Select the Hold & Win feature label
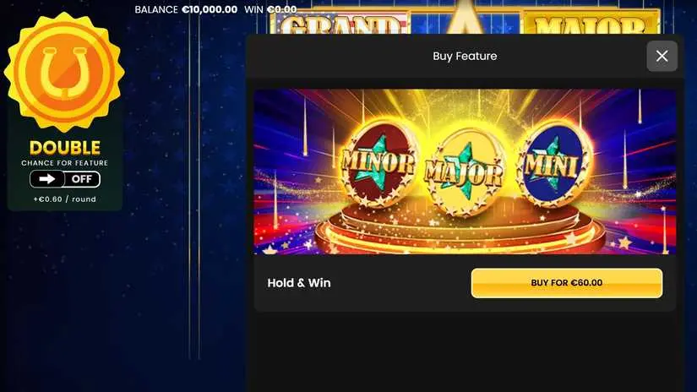This screenshot has width=697, height=392. [x=299, y=283]
